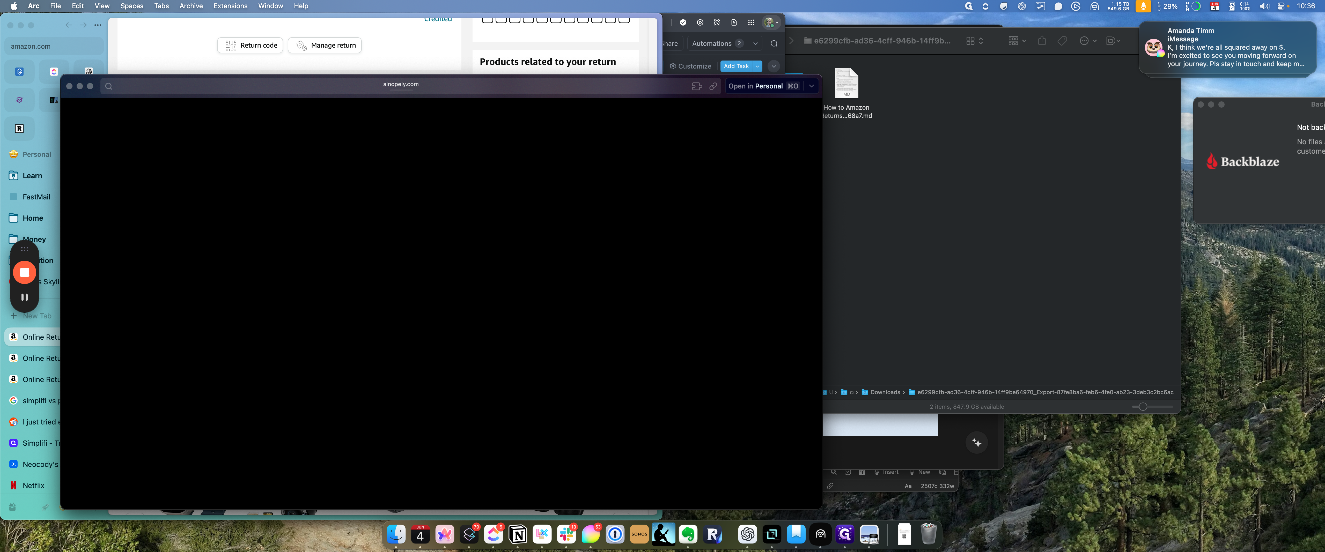Screen dimensions: 1325x552
Task: Open the Learn folder in Arc sidebar
Action: pyautogui.click(x=32, y=176)
